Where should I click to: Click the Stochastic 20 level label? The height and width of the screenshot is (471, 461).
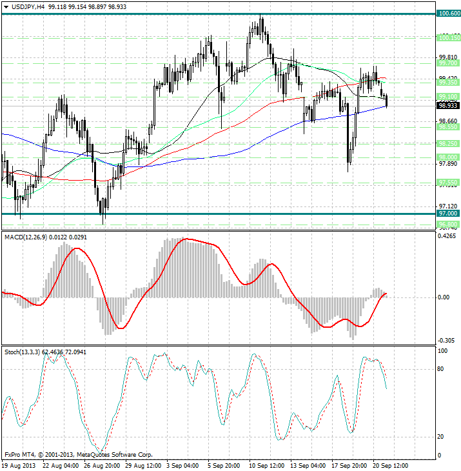[x=440, y=437]
